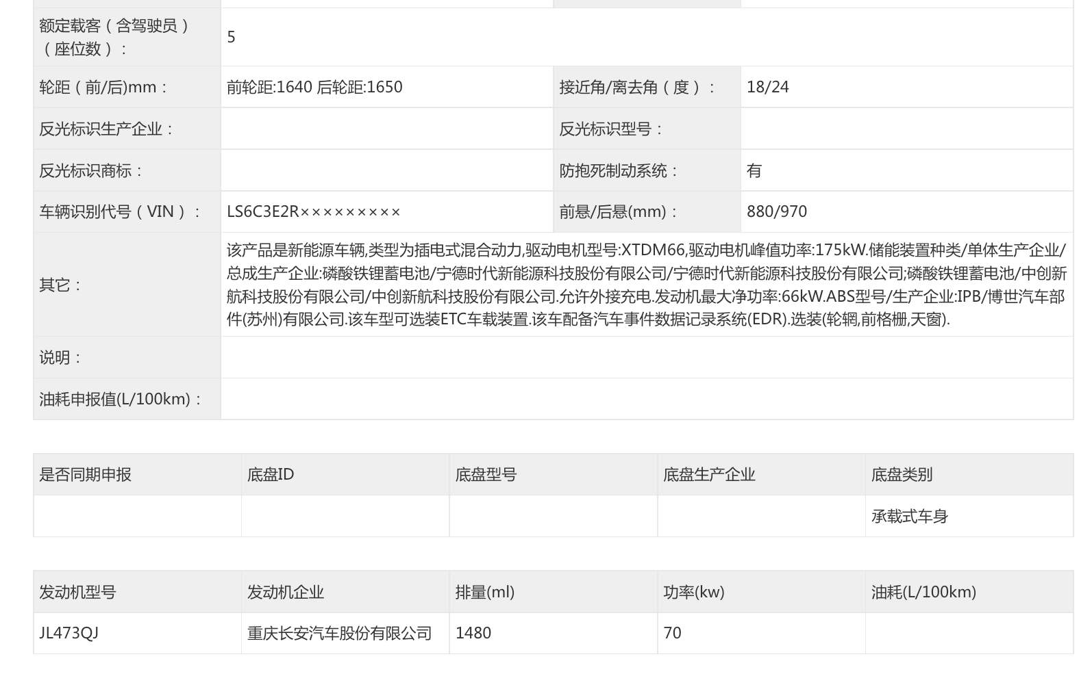The height and width of the screenshot is (687, 1092).
Task: Click the approach/departure angle value "18/24"
Action: (767, 88)
